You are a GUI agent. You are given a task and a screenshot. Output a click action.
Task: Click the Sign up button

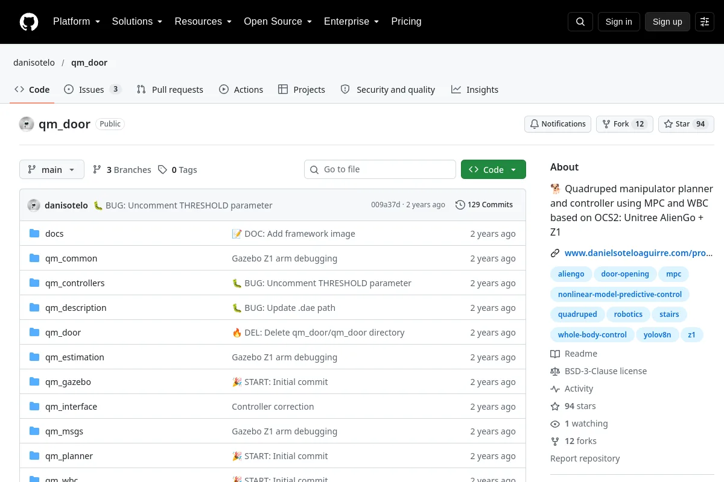(667, 22)
